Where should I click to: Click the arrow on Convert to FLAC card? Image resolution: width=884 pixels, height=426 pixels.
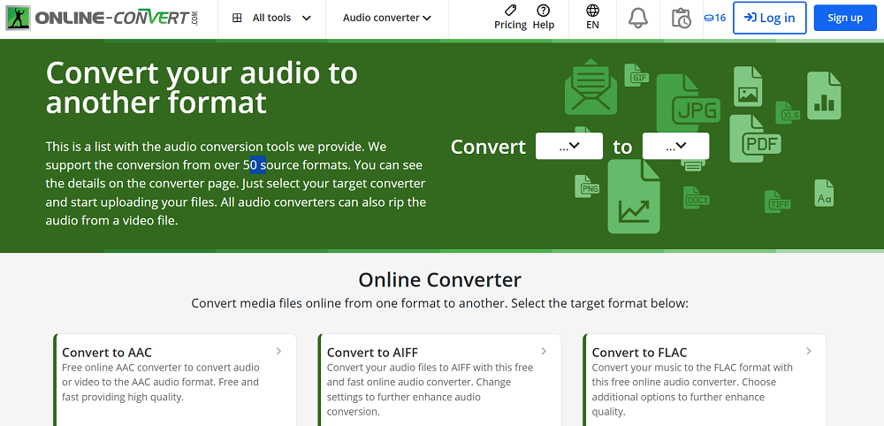(x=809, y=351)
